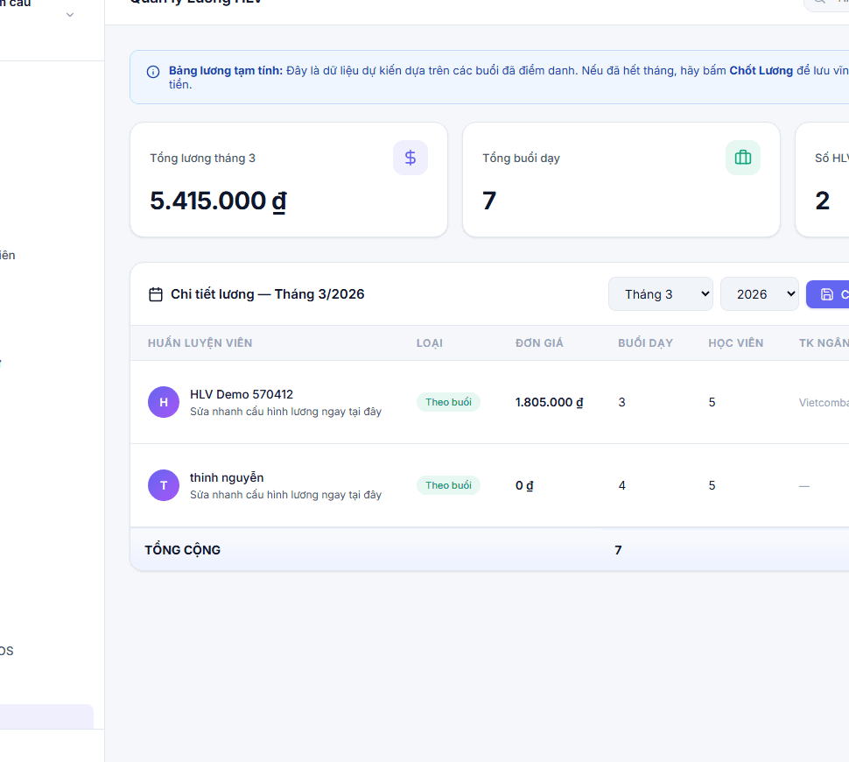This screenshot has width=849, height=762.
Task: Click the Theo buổi badge for HLV Demo
Action: click(x=448, y=402)
